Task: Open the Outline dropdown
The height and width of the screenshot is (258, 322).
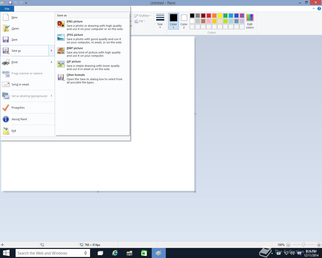Action: click(143, 16)
